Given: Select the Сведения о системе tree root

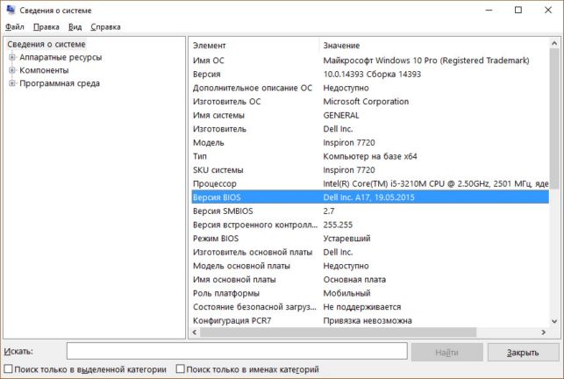Looking at the screenshot, I should tap(46, 44).
